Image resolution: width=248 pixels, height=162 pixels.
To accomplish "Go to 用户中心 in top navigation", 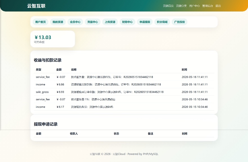I will click(x=195, y=6).
